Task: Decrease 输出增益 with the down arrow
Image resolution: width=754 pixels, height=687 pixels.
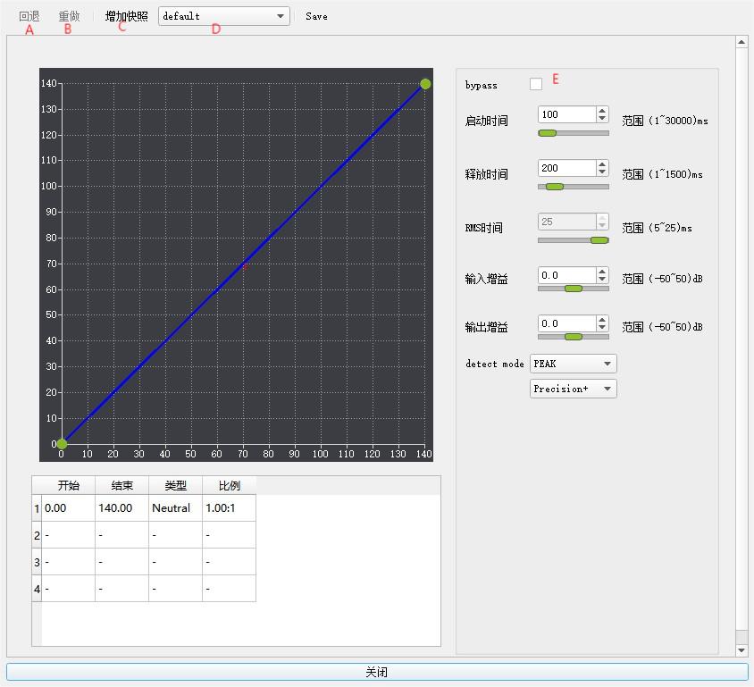Action: [x=602, y=327]
